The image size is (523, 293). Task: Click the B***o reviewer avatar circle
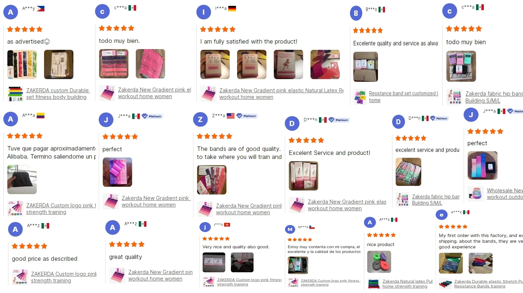point(356,14)
